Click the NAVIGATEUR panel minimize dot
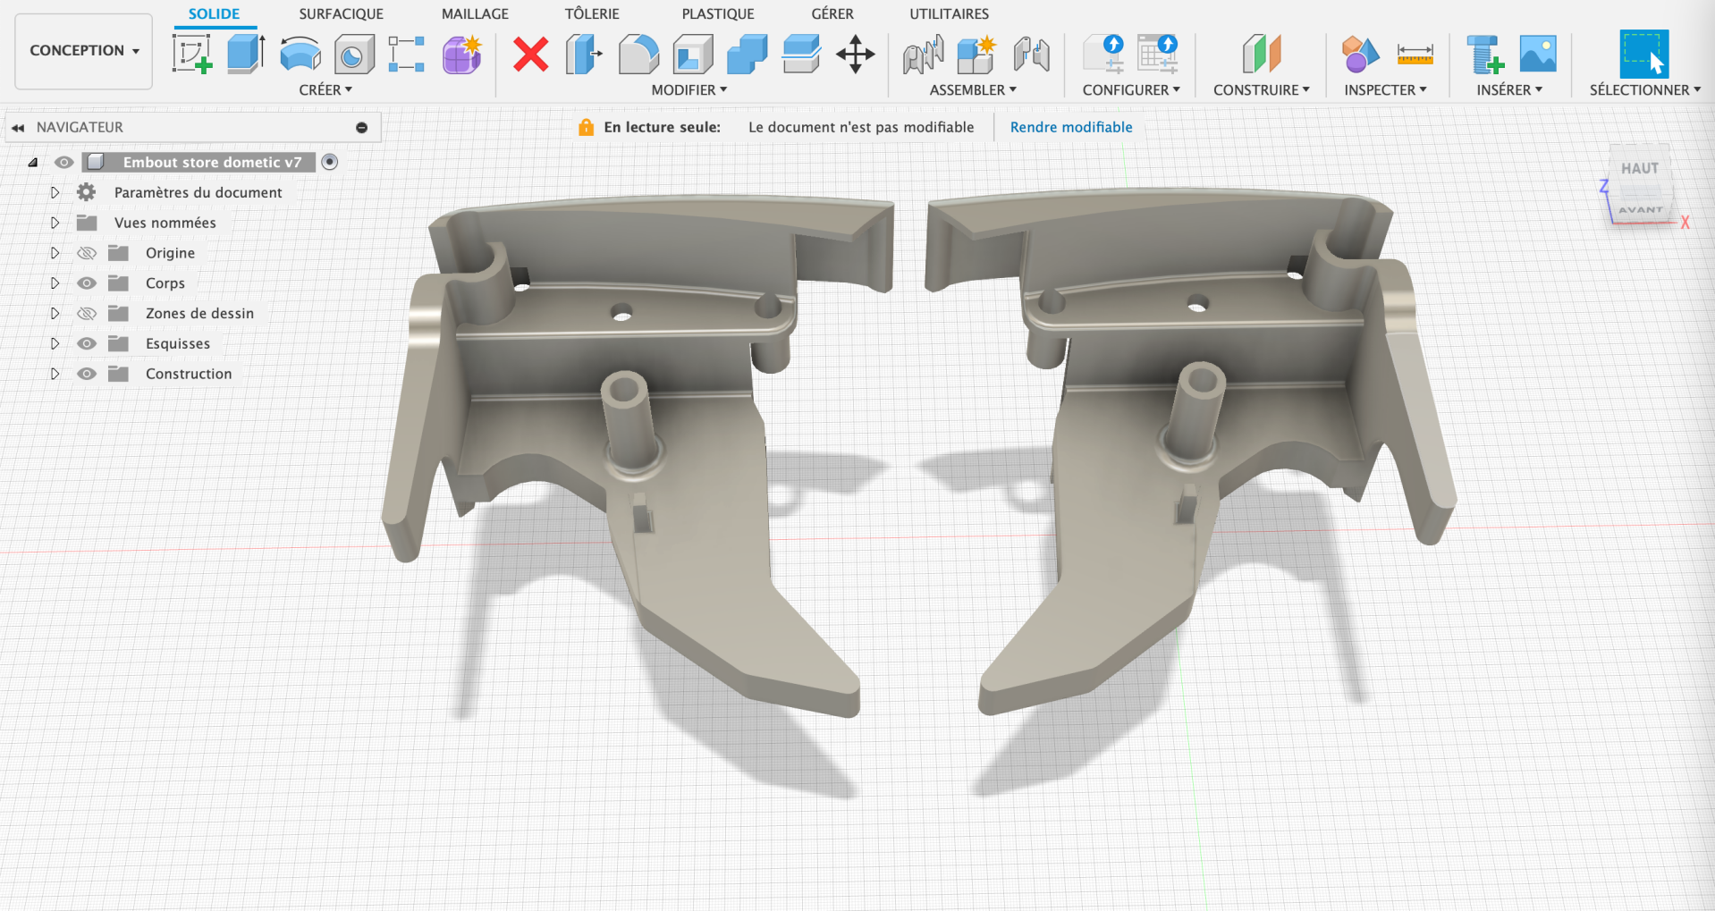 [362, 128]
